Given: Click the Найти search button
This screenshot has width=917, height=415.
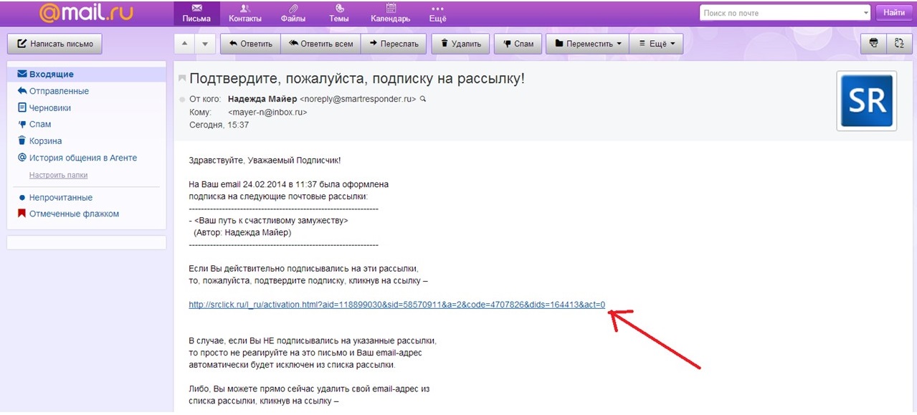Looking at the screenshot, I should coord(894,13).
